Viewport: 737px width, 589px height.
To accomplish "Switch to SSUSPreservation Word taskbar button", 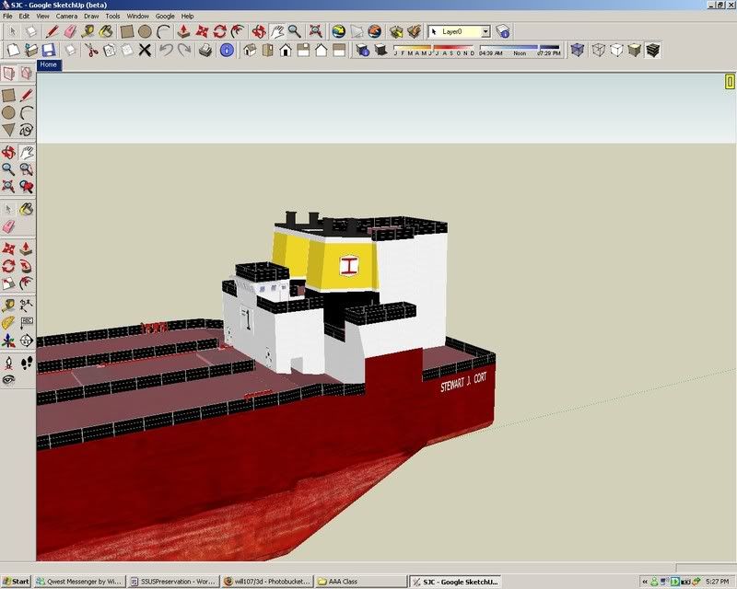I will (x=173, y=582).
